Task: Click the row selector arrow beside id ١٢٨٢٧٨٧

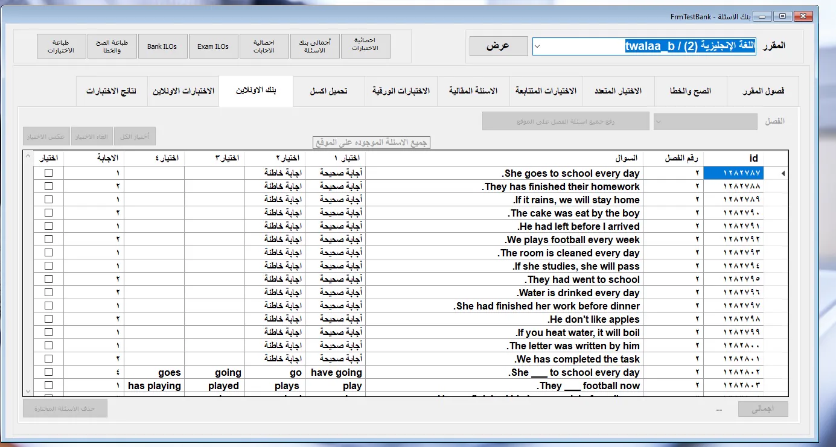Action: tap(783, 173)
